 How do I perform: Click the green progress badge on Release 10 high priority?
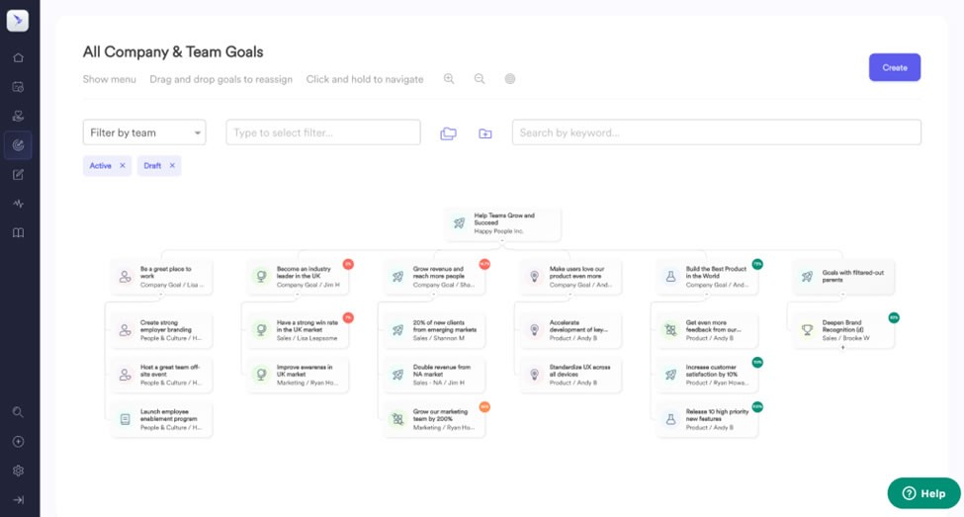coord(757,407)
